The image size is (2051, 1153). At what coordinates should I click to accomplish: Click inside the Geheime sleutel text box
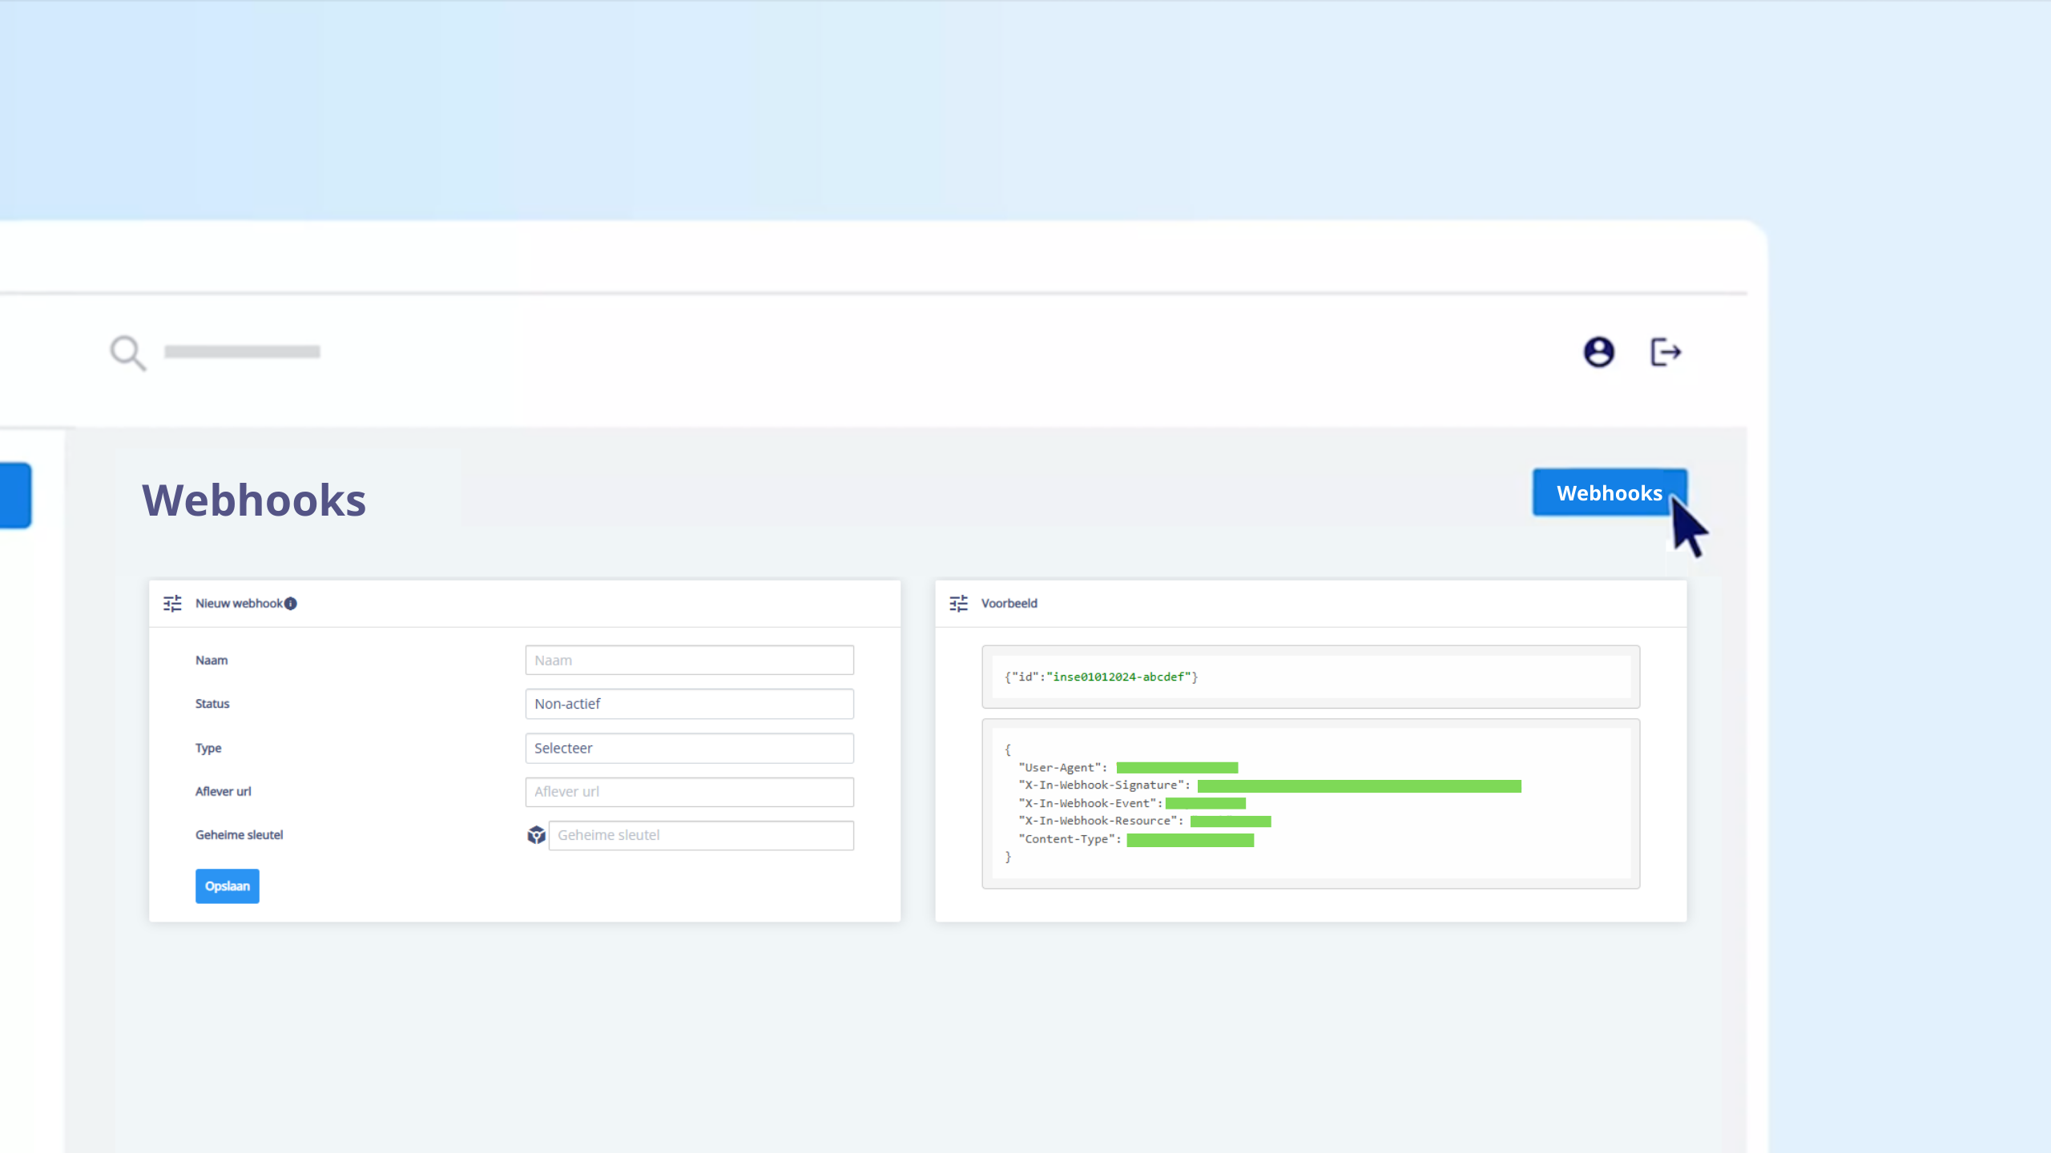click(x=700, y=834)
